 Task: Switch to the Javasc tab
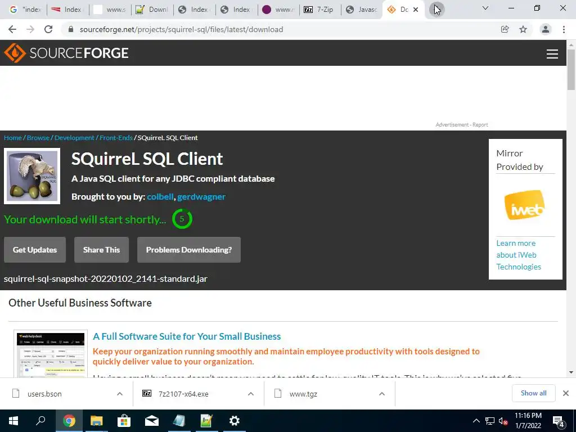click(x=362, y=10)
